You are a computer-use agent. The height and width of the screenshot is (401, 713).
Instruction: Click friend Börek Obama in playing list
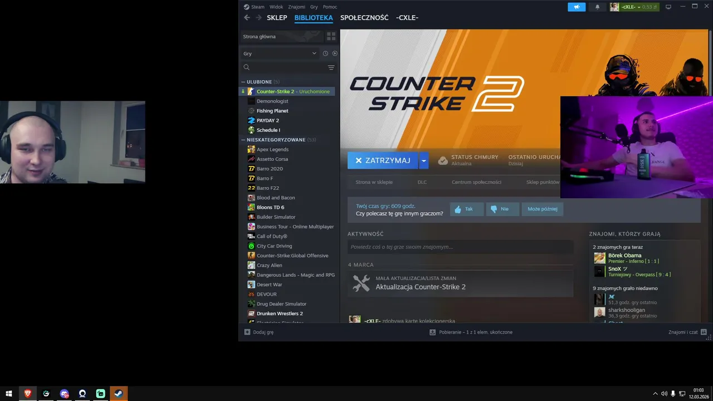point(624,256)
